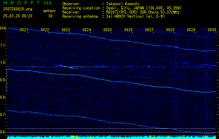Click the Receiver field label
219x139 pixels.
(x=71, y=12)
